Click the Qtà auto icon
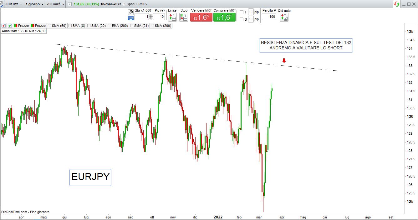Screen dimensions: 418x220 point(284,17)
